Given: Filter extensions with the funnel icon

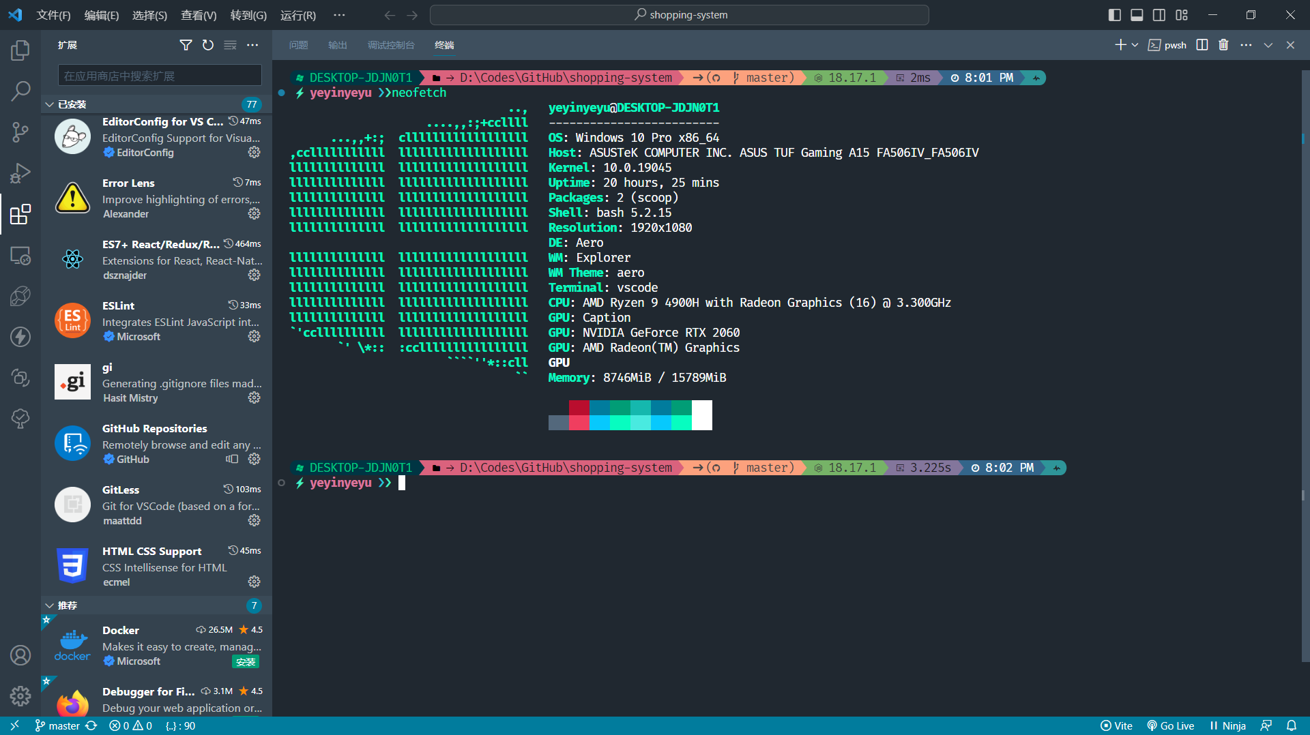Looking at the screenshot, I should (x=186, y=45).
